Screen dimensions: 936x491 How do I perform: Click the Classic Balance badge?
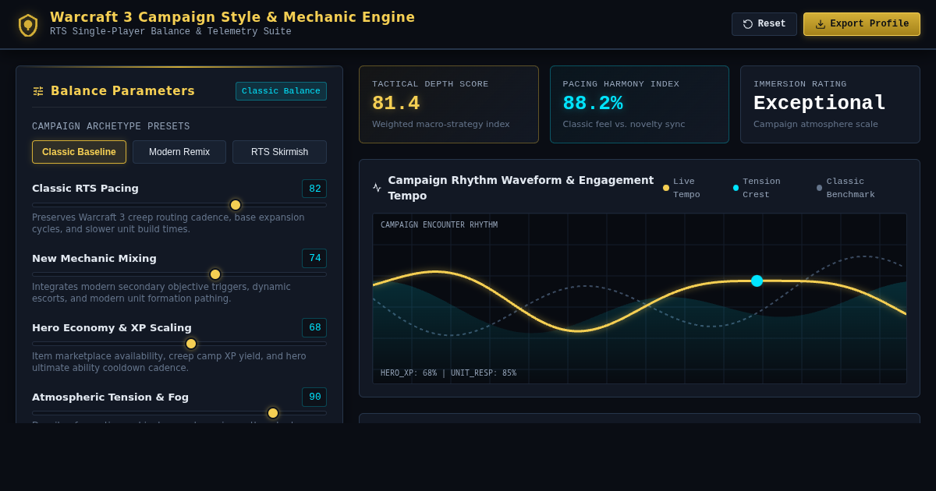coord(281,91)
